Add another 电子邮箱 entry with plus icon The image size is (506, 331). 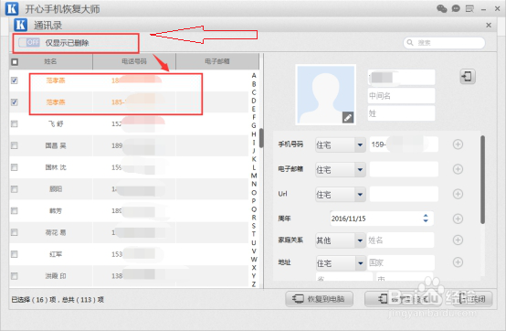tap(458, 169)
